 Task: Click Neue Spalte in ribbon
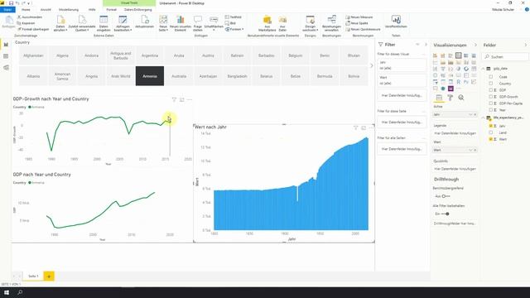click(357, 23)
